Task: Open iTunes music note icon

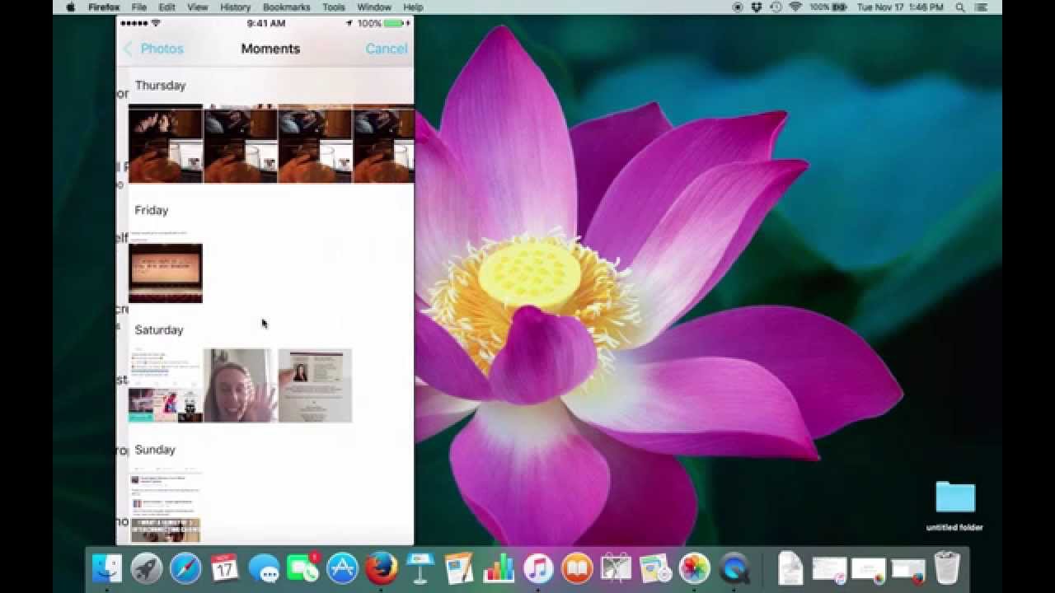Action: coord(538,568)
